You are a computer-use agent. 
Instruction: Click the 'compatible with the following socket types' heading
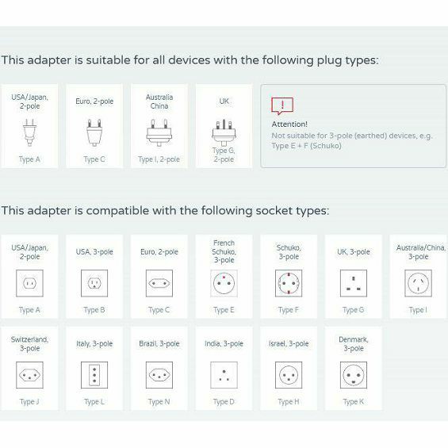pyautogui.click(x=165, y=211)
